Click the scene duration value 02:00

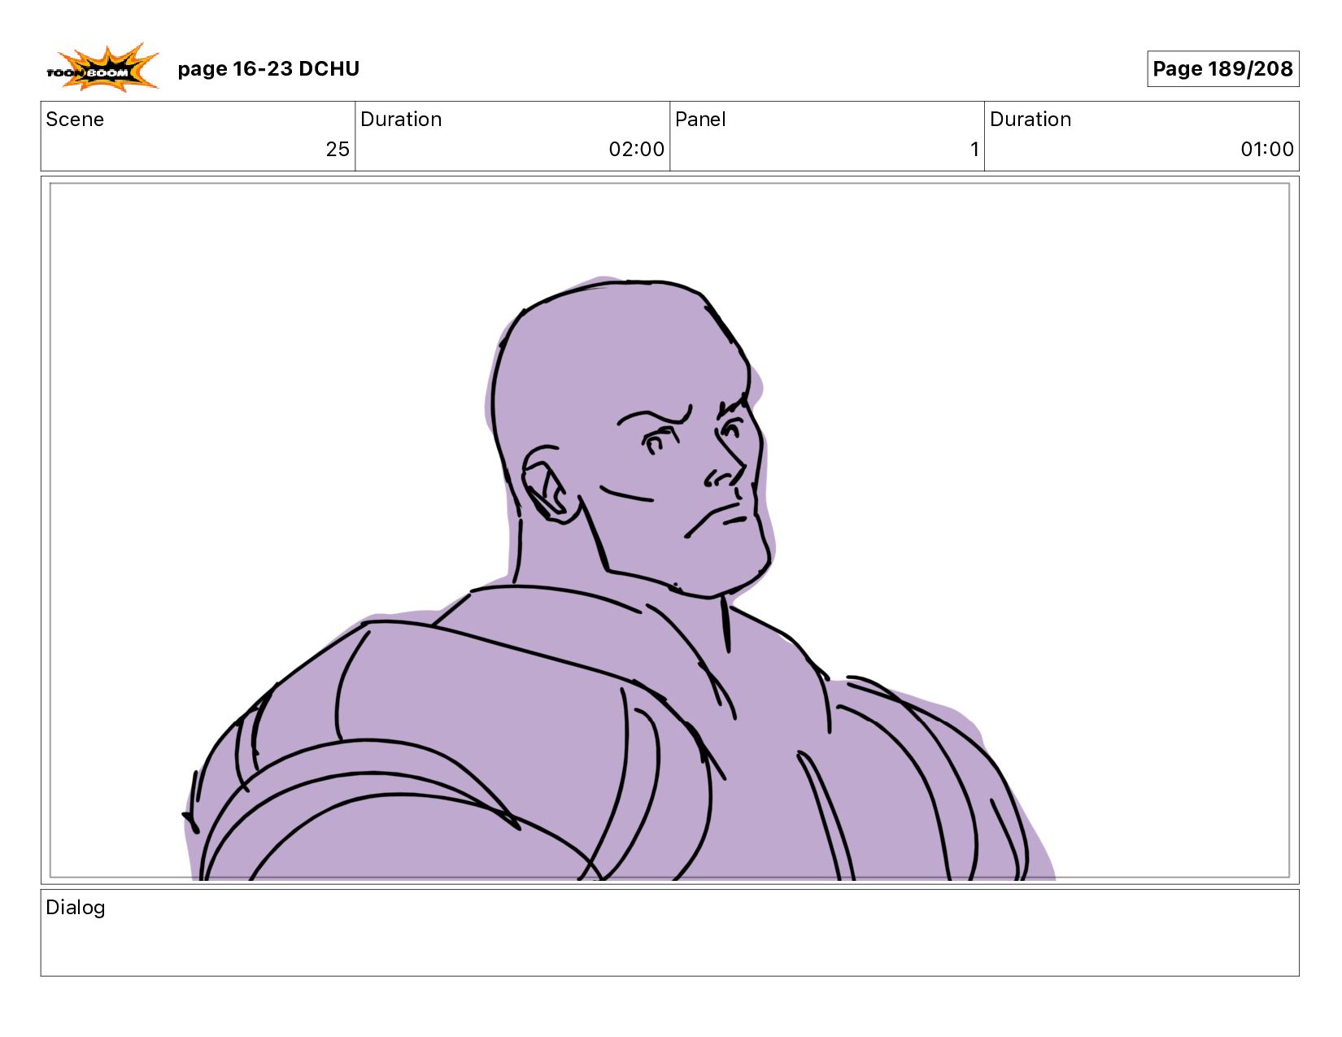[637, 150]
